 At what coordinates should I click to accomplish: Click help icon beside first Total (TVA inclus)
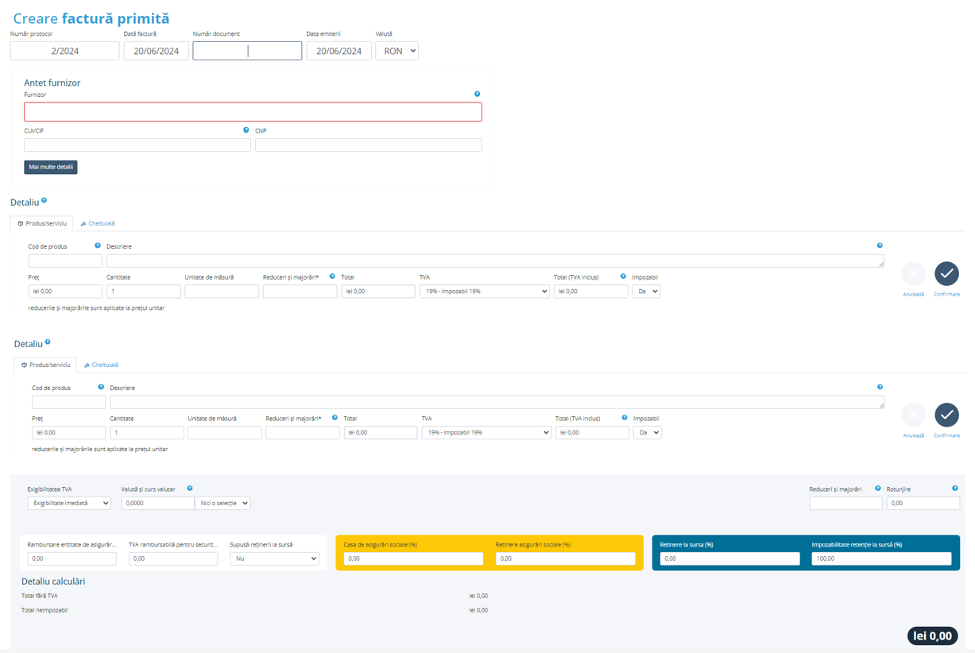coord(623,276)
